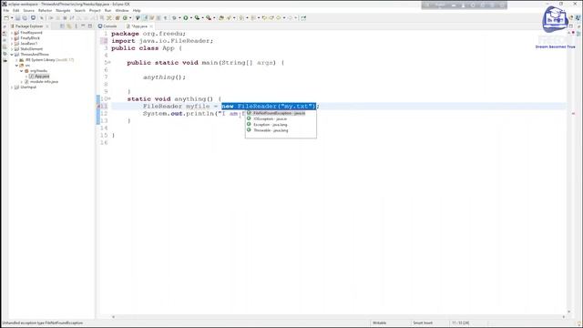Click the Smart Insert status bar entry
The height and width of the screenshot is (328, 583).
[423, 323]
